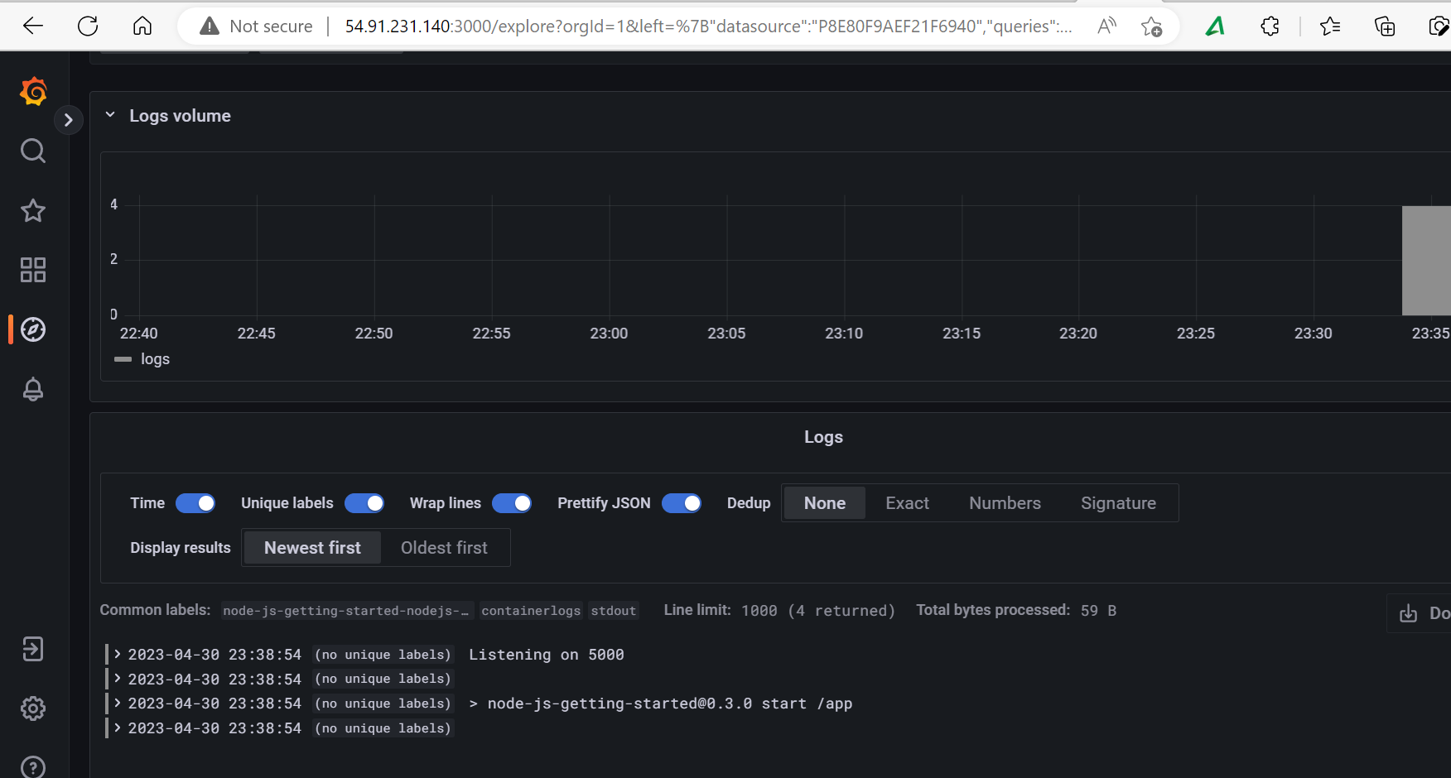Reload the current page
This screenshot has height=778, width=1451.
[x=88, y=25]
